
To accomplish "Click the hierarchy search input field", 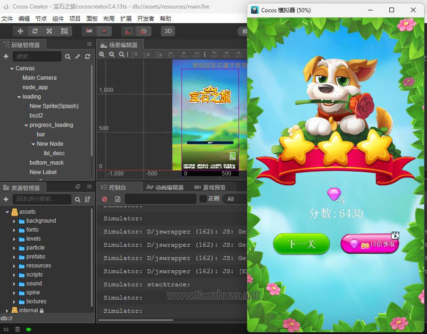I will pyautogui.click(x=37, y=57).
